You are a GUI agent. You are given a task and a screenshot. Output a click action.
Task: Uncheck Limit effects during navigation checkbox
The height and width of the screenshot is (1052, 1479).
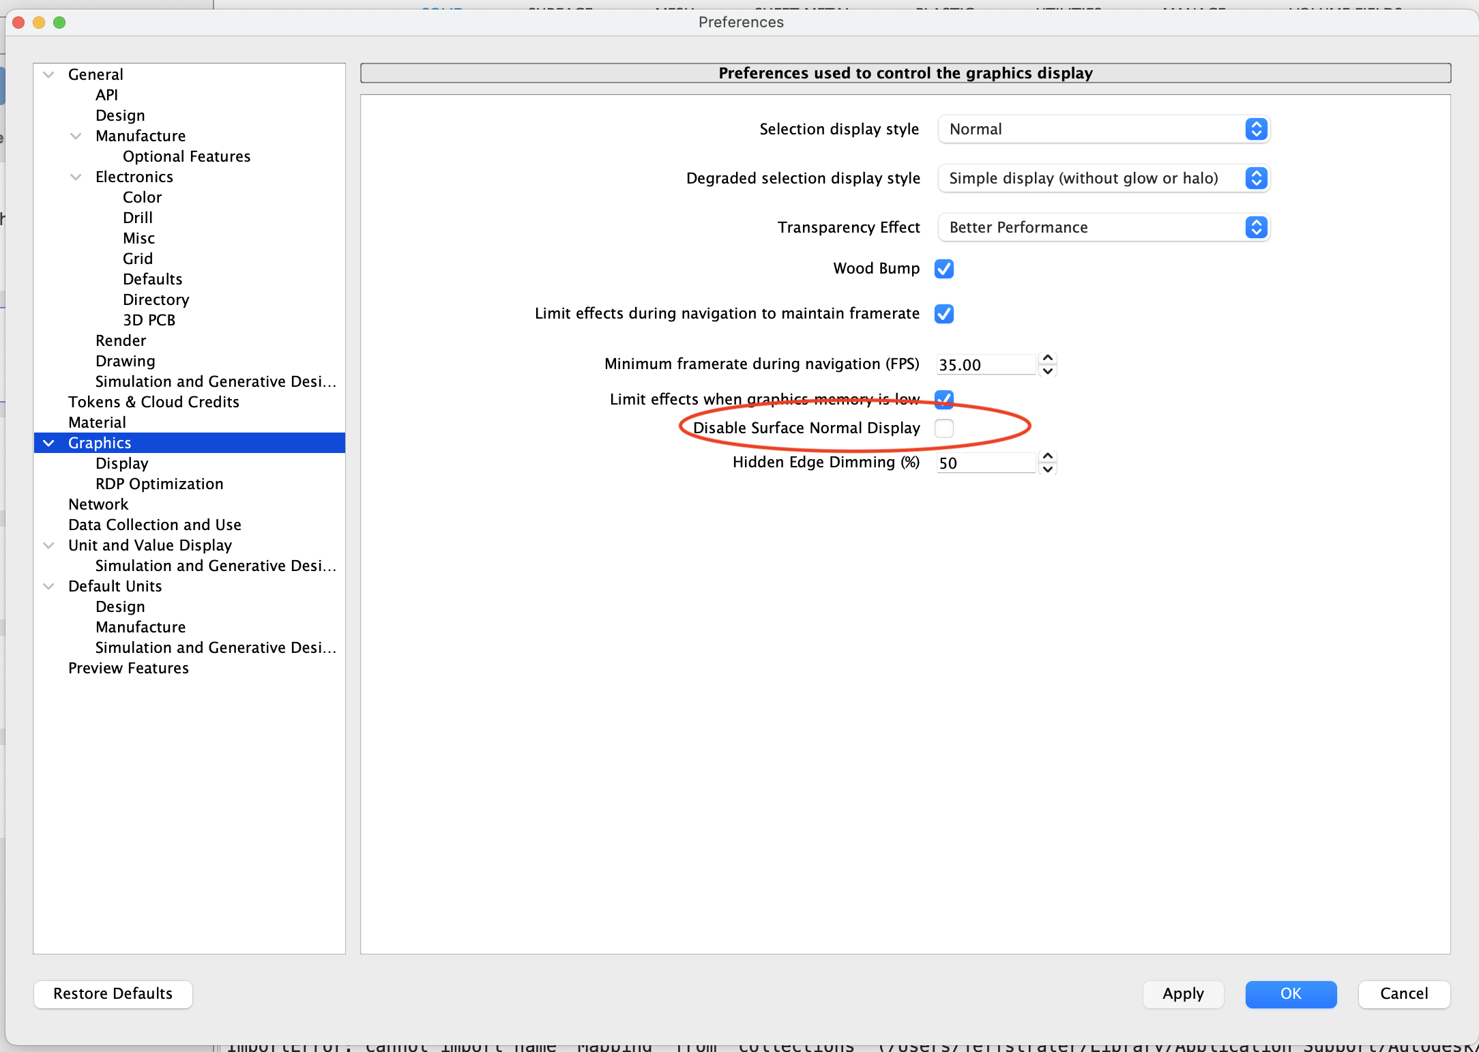[943, 314]
